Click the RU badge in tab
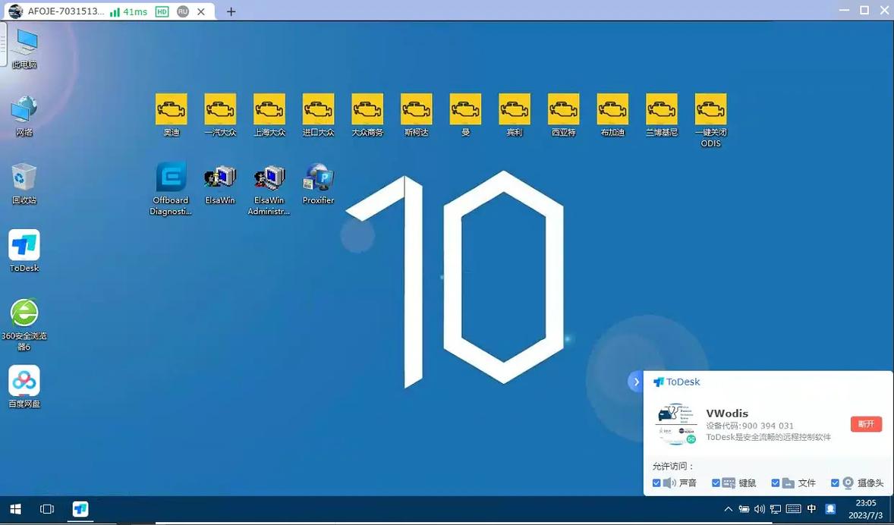 point(182,11)
